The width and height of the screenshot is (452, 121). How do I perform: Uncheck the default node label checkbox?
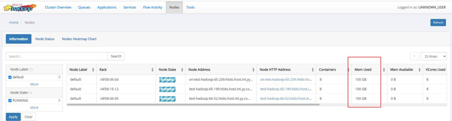pos(10,77)
